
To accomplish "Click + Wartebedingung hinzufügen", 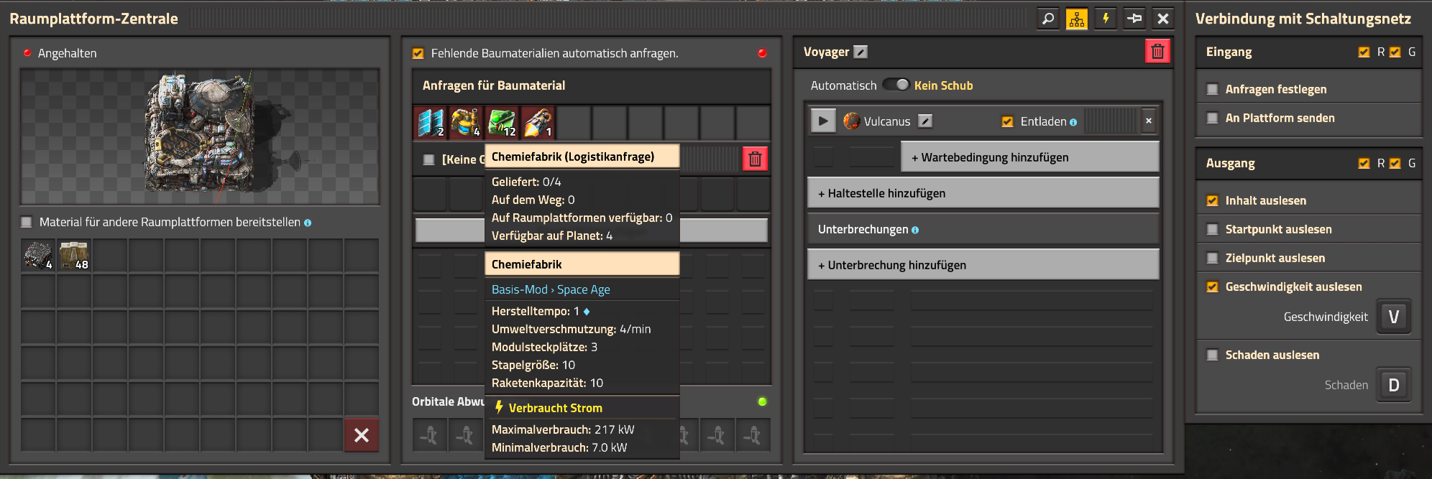I will point(1029,157).
